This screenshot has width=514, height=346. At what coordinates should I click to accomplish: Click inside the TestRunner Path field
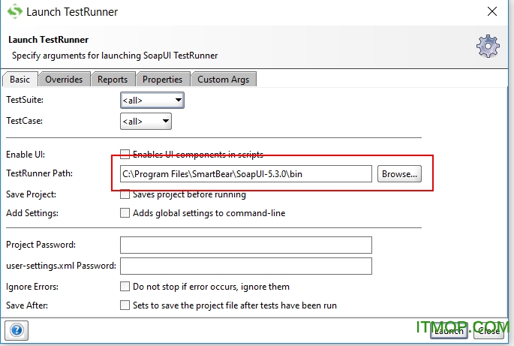(246, 174)
